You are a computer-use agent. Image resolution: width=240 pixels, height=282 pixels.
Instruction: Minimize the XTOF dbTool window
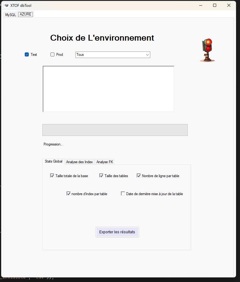[x=201, y=5]
